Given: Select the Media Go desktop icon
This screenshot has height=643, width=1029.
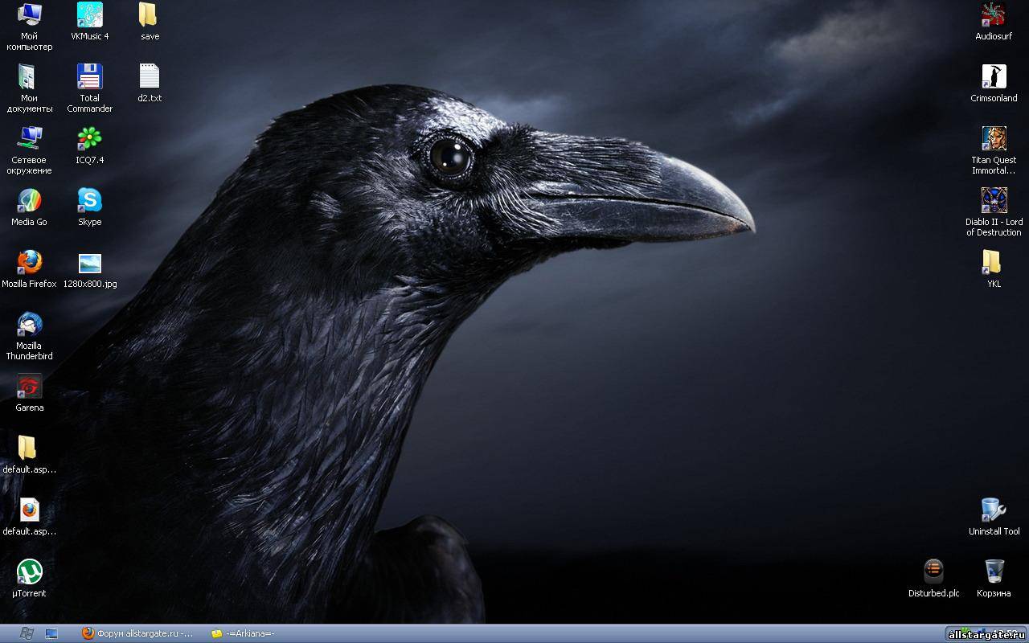Looking at the screenshot, I should [29, 201].
